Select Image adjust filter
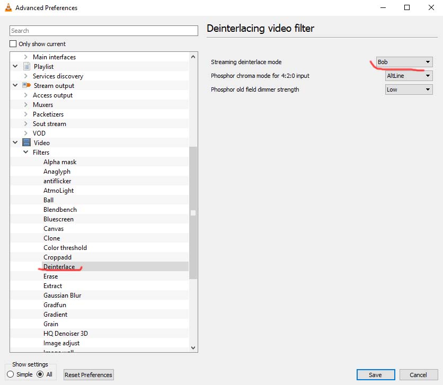Screen dimensions: 443x385 pyautogui.click(x=61, y=343)
